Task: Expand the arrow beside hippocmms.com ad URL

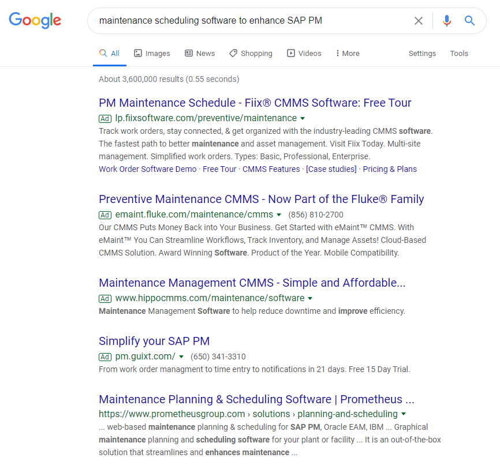Action: [x=310, y=298]
